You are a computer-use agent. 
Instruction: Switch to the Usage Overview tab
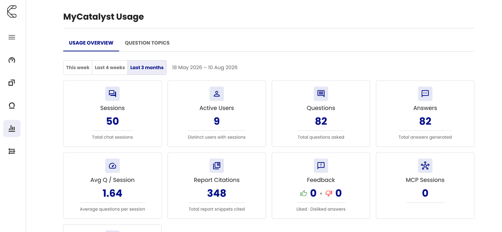pos(91,43)
